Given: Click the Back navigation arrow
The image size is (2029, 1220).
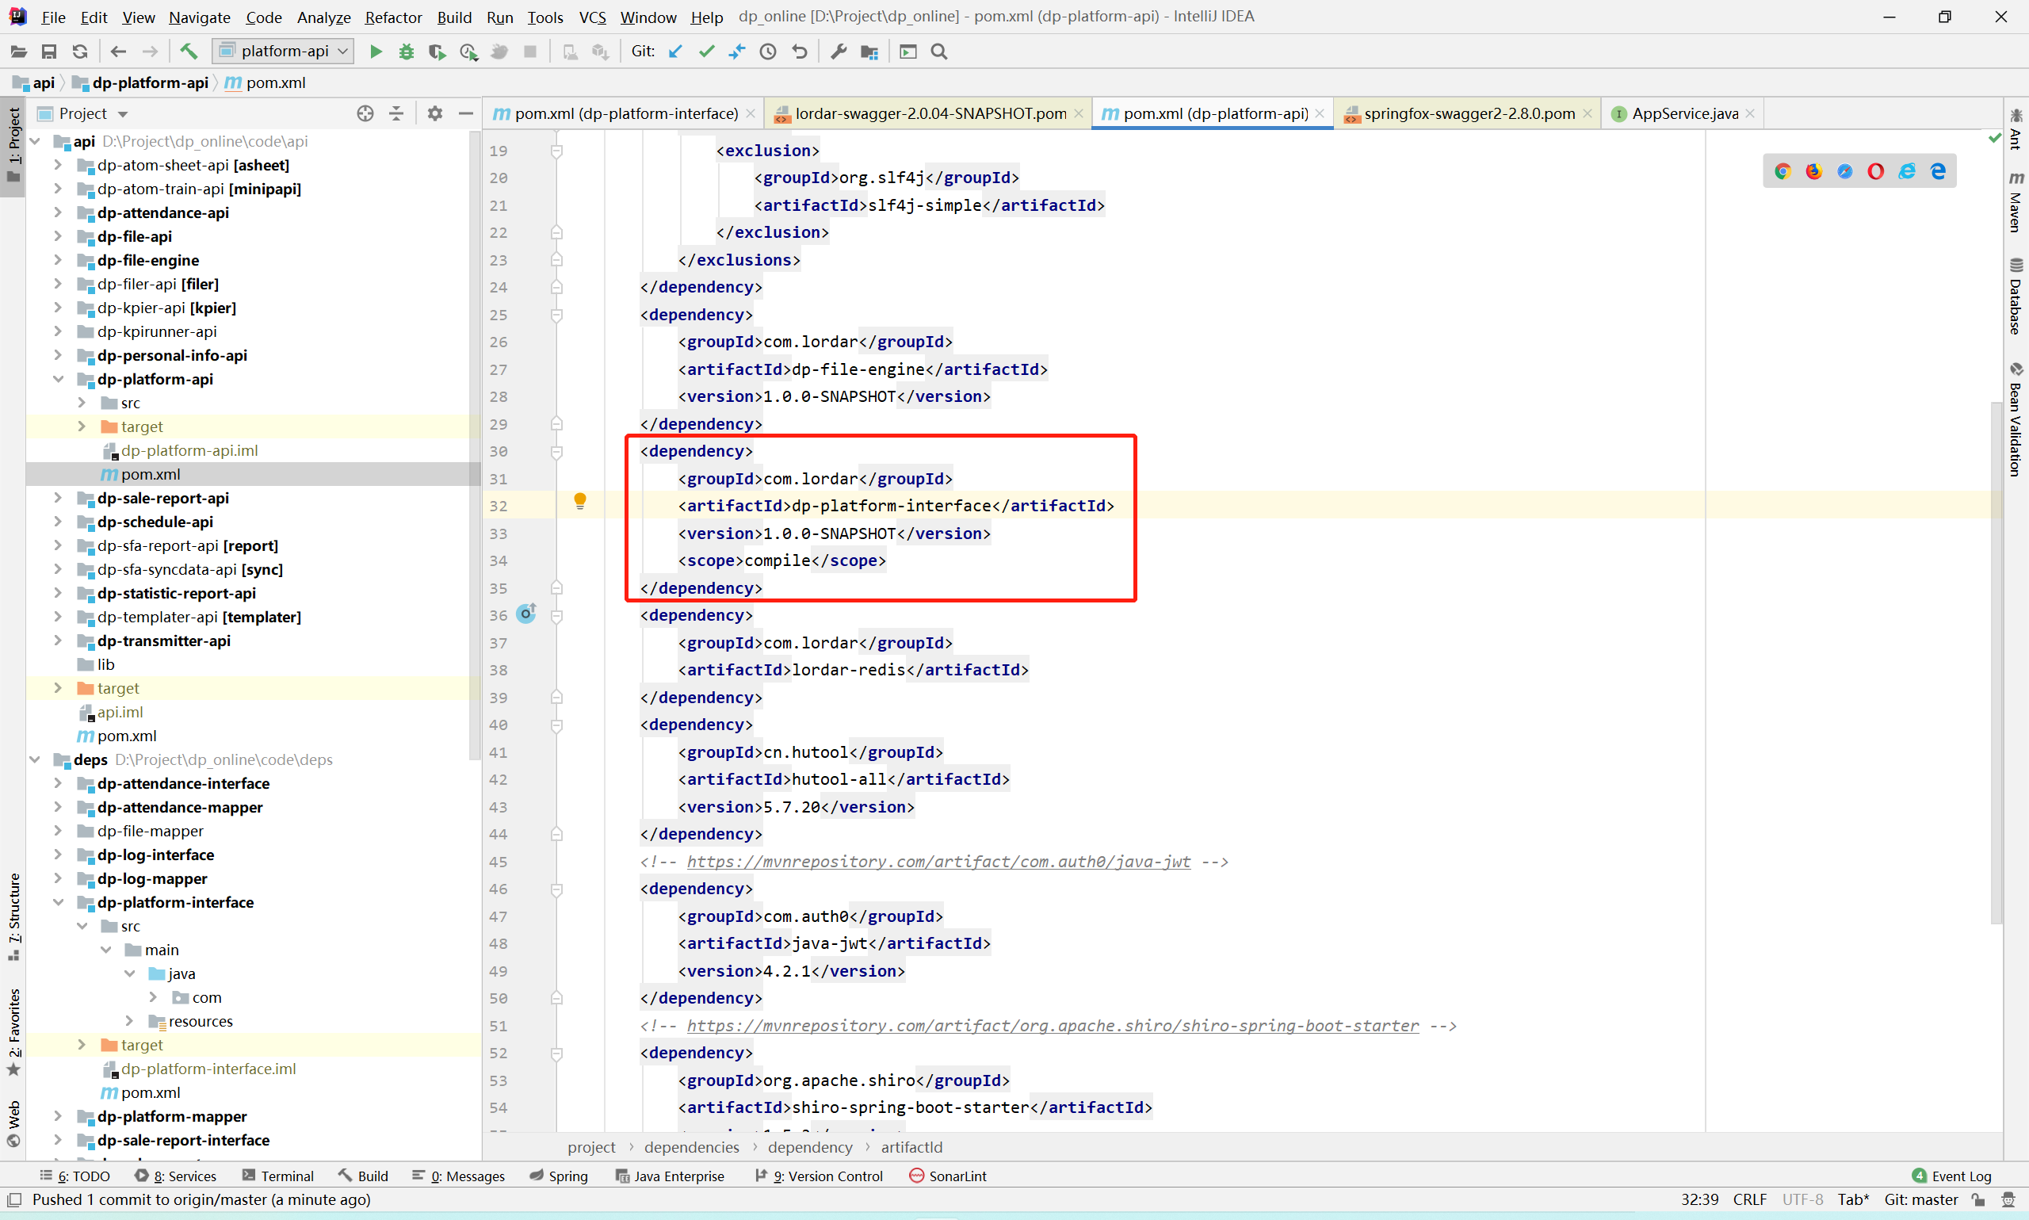Looking at the screenshot, I should tap(118, 52).
